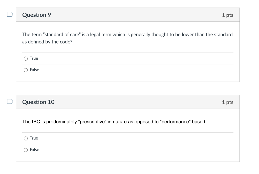Click the word "performance" in Question 10

(175, 122)
